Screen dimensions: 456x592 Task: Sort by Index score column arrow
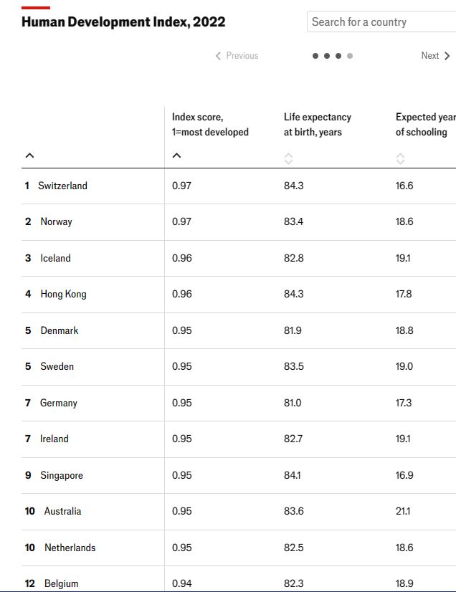pyautogui.click(x=177, y=156)
